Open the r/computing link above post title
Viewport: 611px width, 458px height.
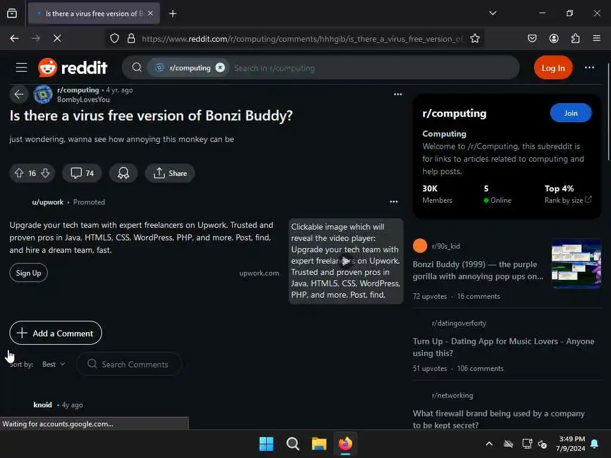[x=78, y=90]
